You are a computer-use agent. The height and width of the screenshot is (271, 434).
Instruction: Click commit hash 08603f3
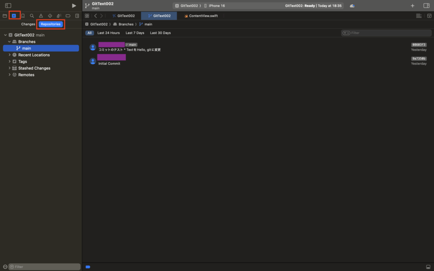pos(419,44)
